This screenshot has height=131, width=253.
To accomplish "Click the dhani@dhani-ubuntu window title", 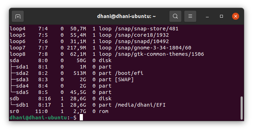I will (x=126, y=16).
